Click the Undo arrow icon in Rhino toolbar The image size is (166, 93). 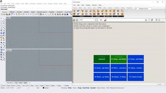coord(21,14)
